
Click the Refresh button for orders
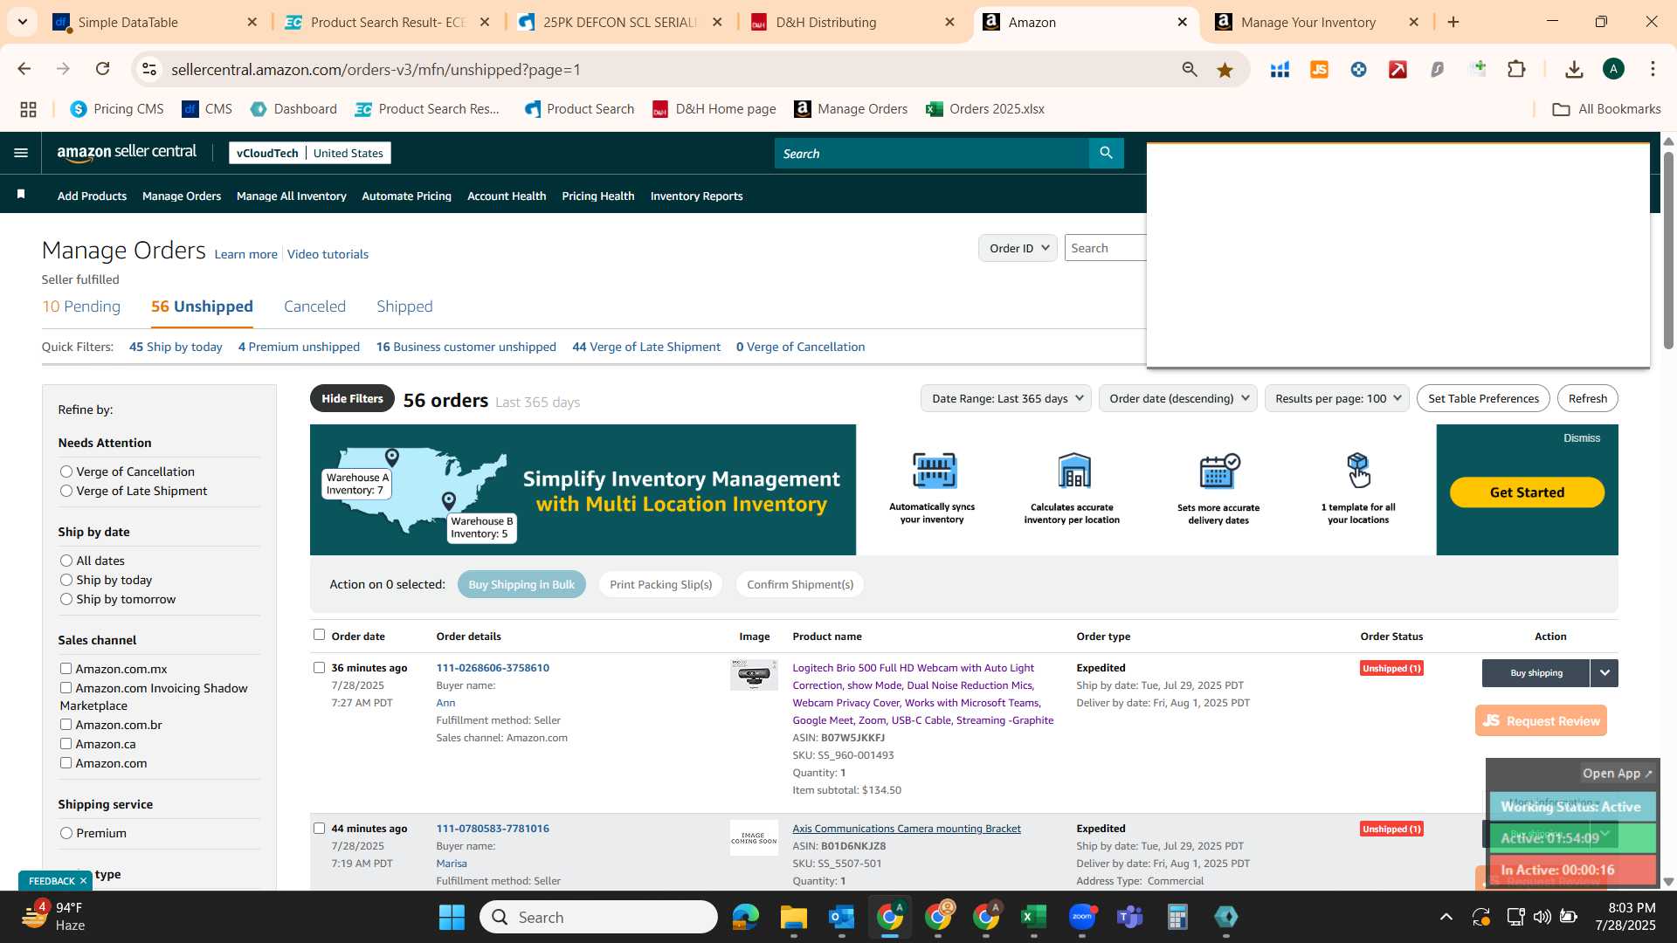(1587, 398)
